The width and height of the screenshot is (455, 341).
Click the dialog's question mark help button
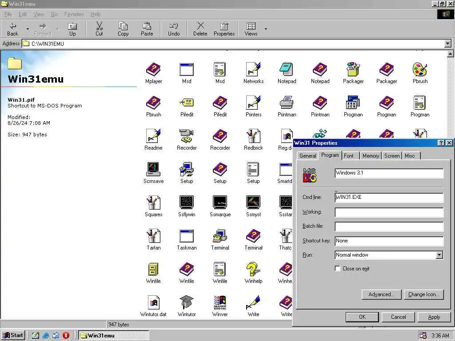click(x=441, y=143)
